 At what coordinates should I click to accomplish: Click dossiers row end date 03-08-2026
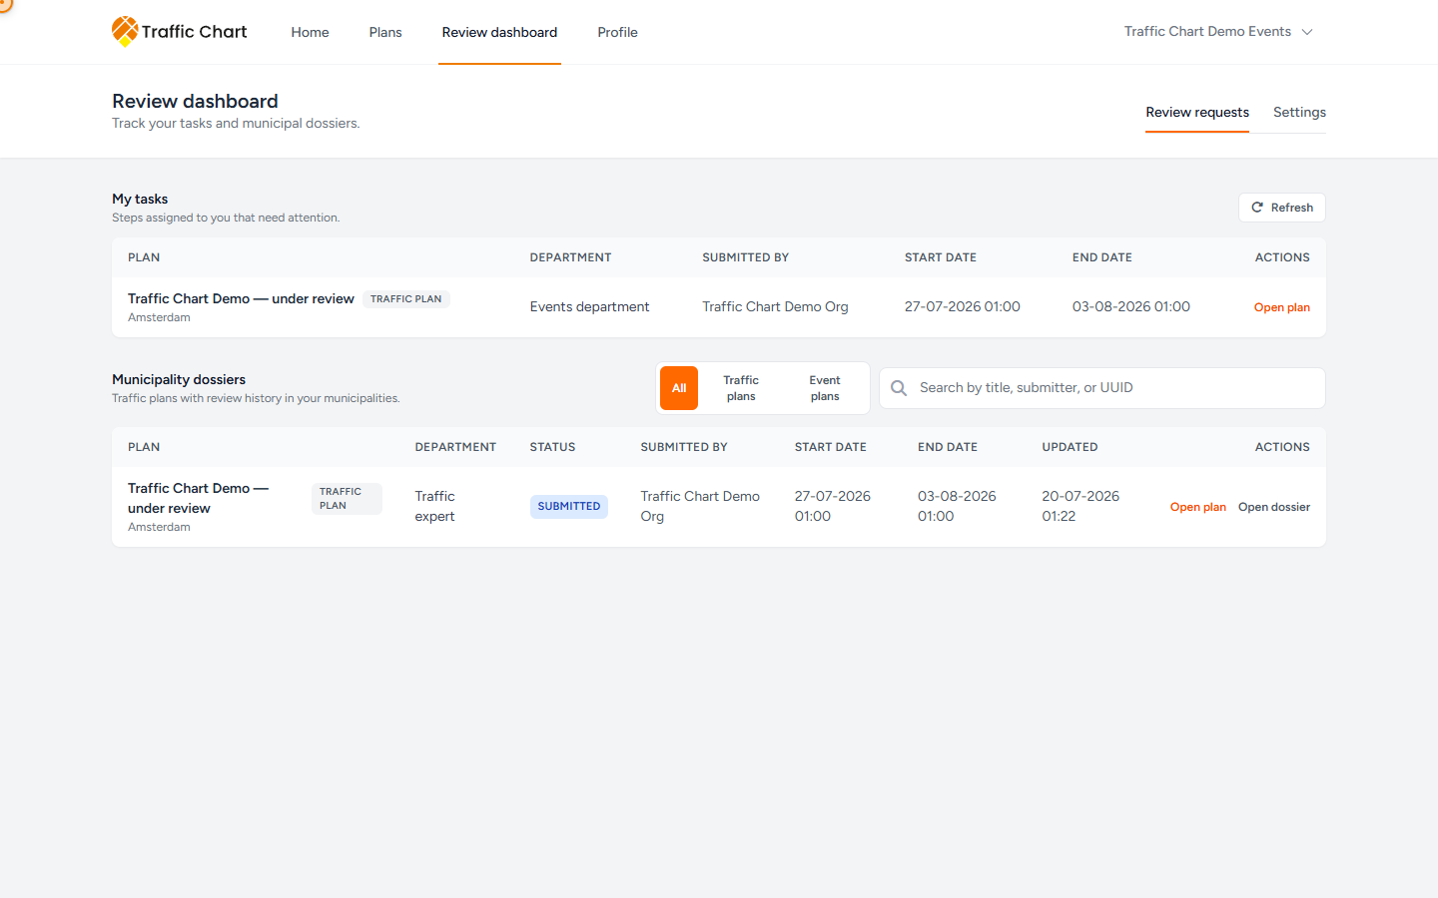pyautogui.click(x=957, y=507)
